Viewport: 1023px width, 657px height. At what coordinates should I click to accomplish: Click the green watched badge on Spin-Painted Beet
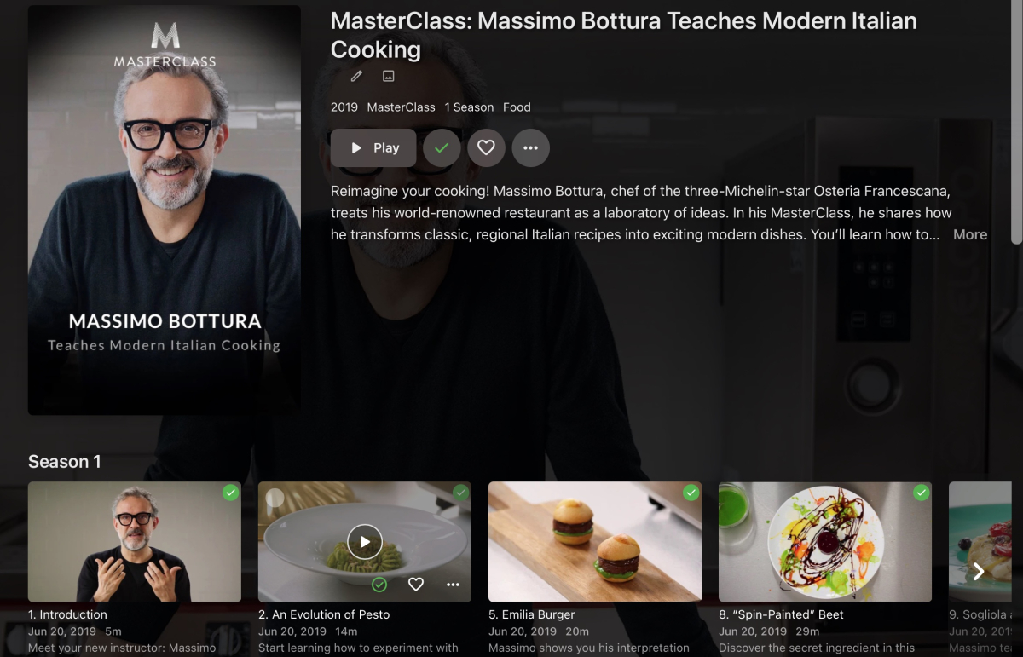(921, 493)
